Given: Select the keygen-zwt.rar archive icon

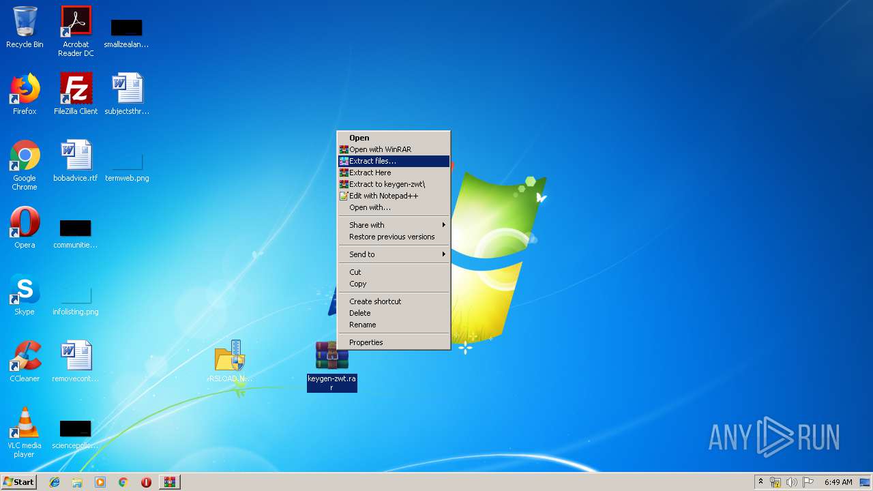Looking at the screenshot, I should (x=332, y=367).
